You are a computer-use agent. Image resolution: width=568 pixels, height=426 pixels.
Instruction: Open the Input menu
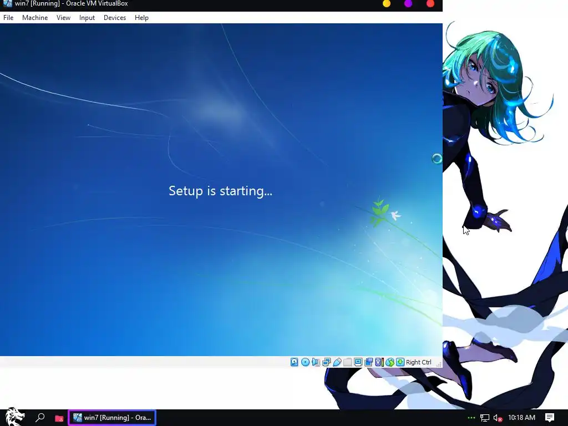[87, 18]
